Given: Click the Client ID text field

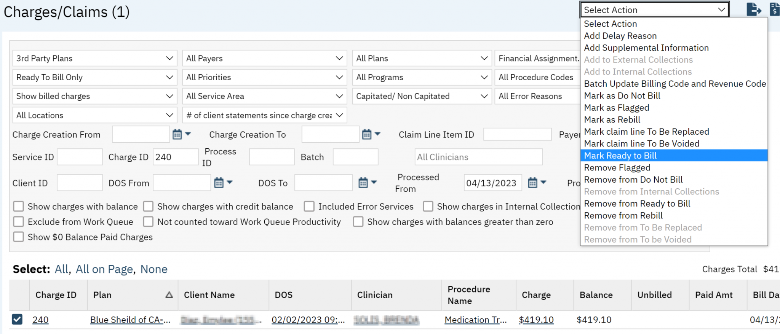Looking at the screenshot, I should pyautogui.click(x=79, y=183).
